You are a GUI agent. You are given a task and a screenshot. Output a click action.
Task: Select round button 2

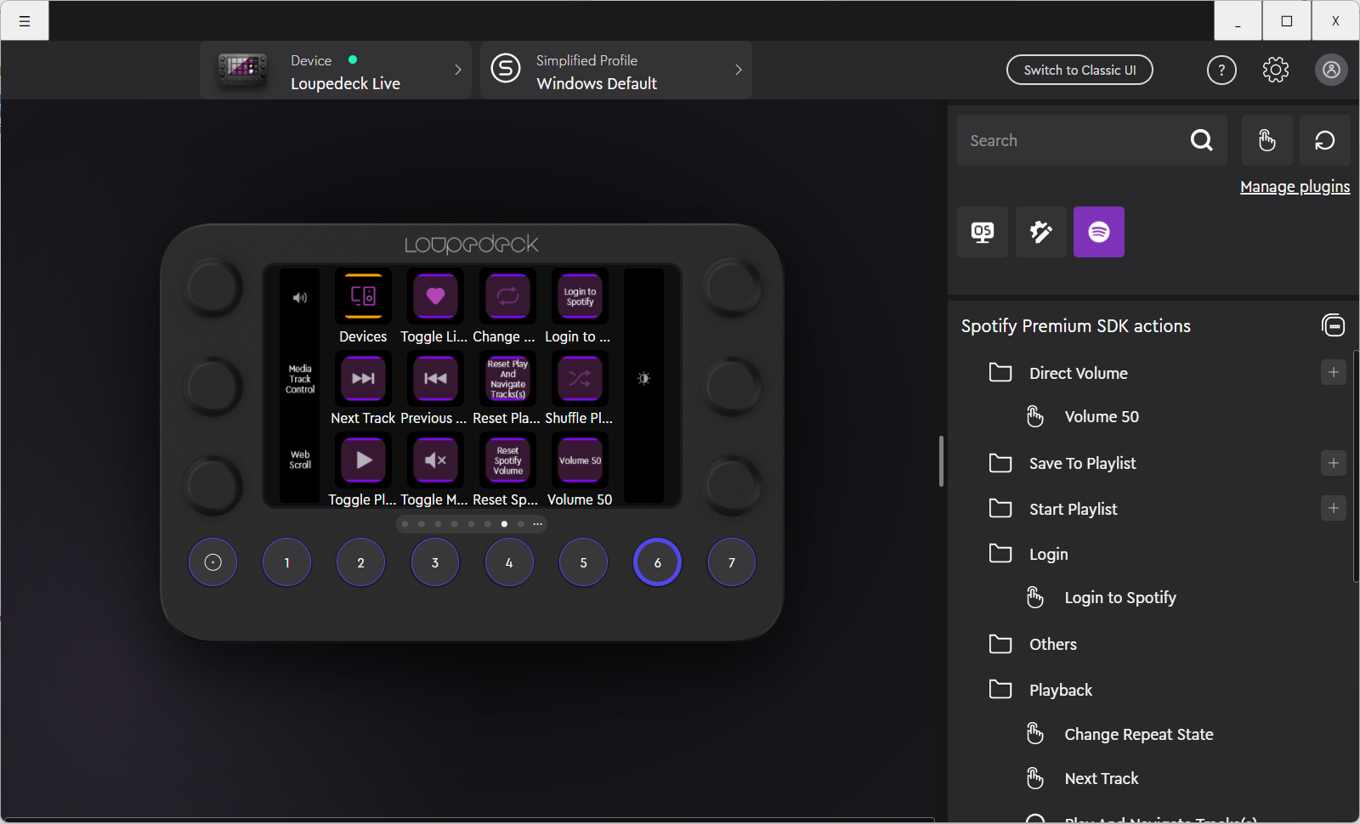360,562
